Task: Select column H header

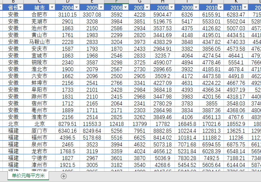Action: pyautogui.click(x=162, y=1)
